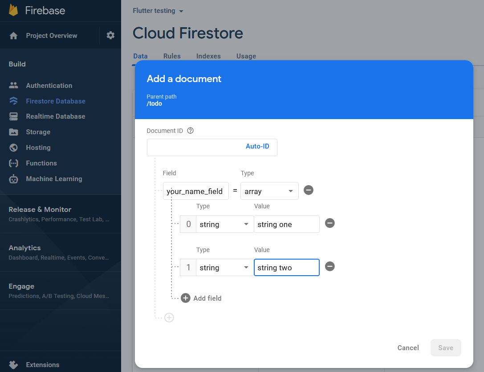The width and height of the screenshot is (484, 372).
Task: Click the Hosting globe icon
Action: coord(14,148)
